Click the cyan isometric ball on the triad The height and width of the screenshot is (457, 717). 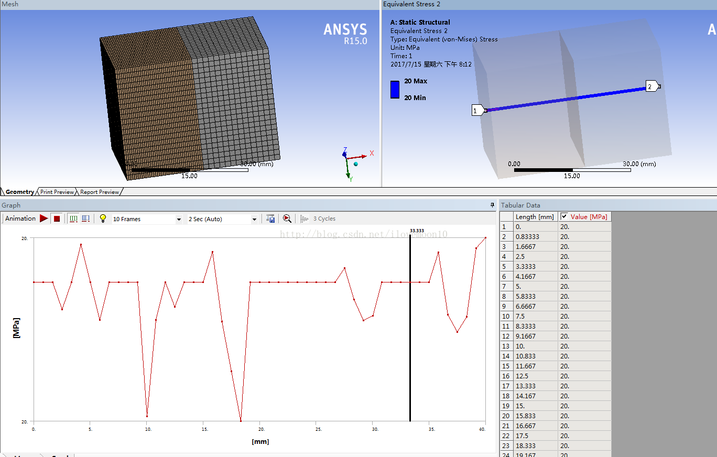356,164
